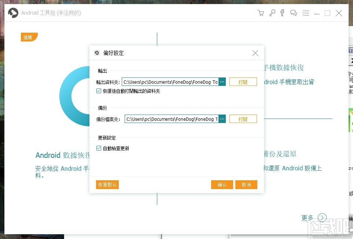This screenshot has height=239, width=353.
Task: Open the shopping cart purchase icon
Action: tap(261, 13)
